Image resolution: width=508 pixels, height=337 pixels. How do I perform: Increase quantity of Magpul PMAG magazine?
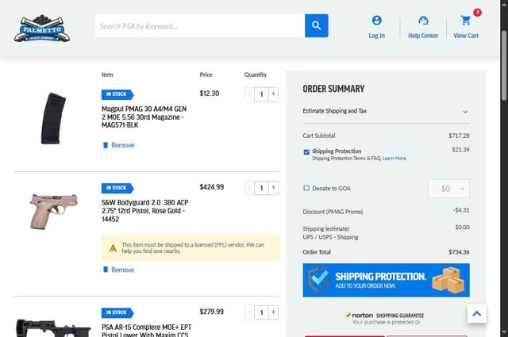274,94
